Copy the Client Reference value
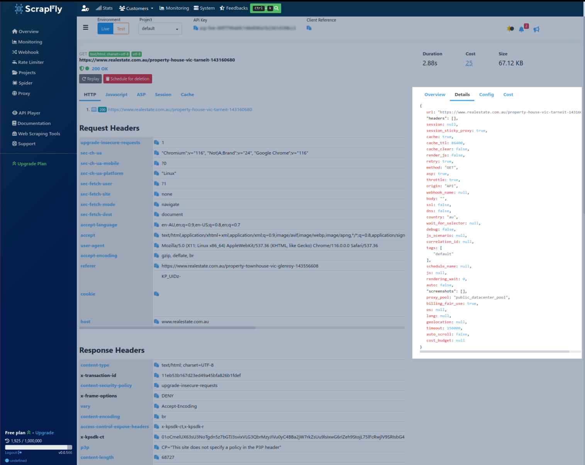 tap(309, 28)
